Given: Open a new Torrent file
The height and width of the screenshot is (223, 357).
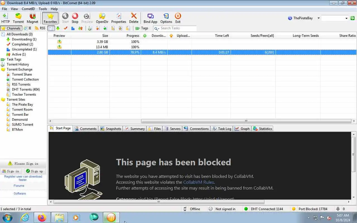Looking at the screenshot, I should (x=18, y=18).
